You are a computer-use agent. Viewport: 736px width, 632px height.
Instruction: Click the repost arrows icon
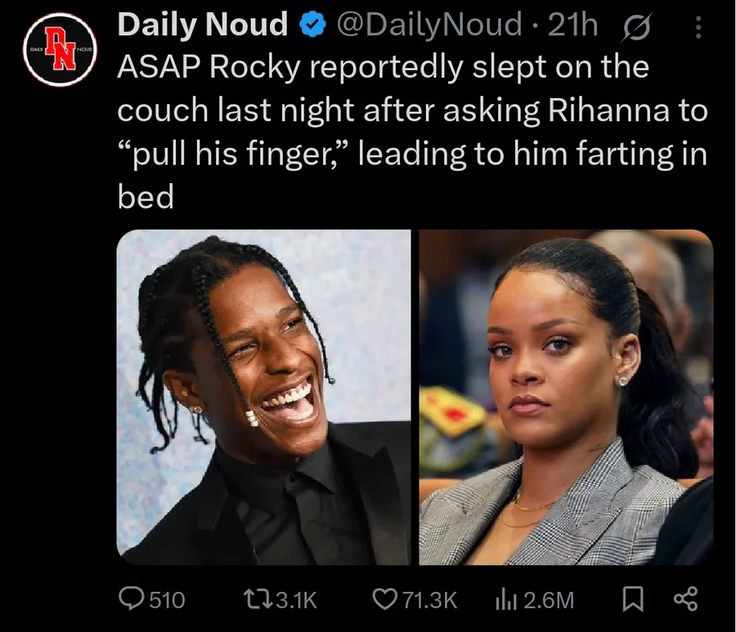[x=257, y=599]
